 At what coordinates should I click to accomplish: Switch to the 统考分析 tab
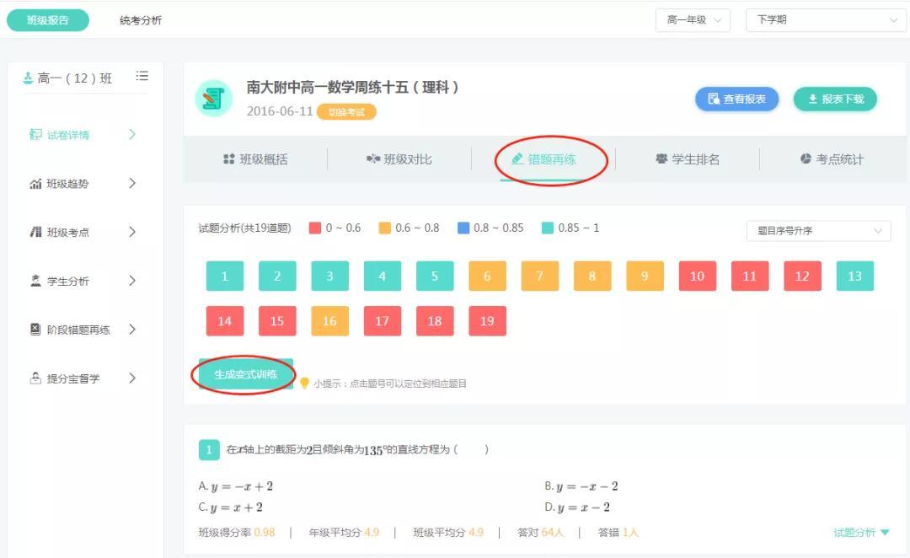(141, 20)
